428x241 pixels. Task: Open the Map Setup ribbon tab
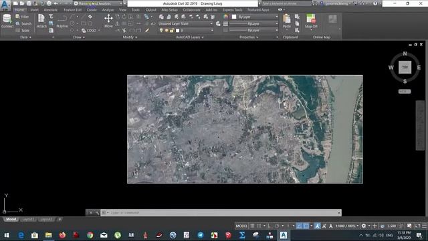(x=169, y=10)
